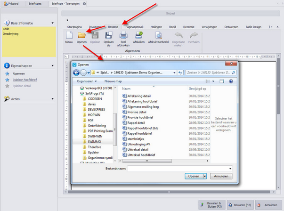The height and width of the screenshot is (211, 284).
Task: Click the forward arrow in Openen dialog
Action: click(83, 73)
